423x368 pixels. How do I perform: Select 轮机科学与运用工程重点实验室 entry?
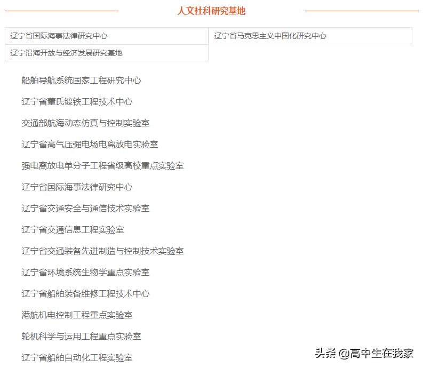point(81,336)
